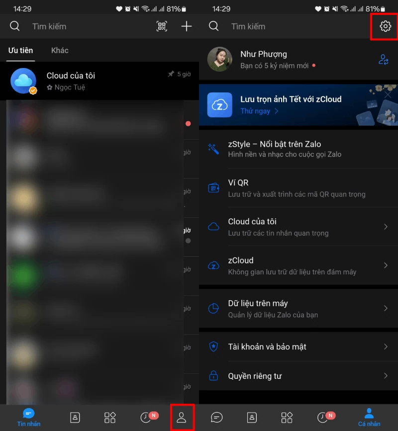The height and width of the screenshot is (431, 398).
Task: Open the highlighted profile tab icon
Action: (x=182, y=417)
